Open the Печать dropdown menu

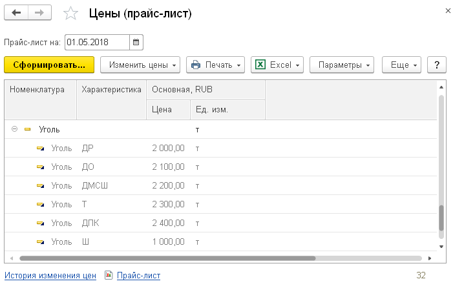[215, 65]
